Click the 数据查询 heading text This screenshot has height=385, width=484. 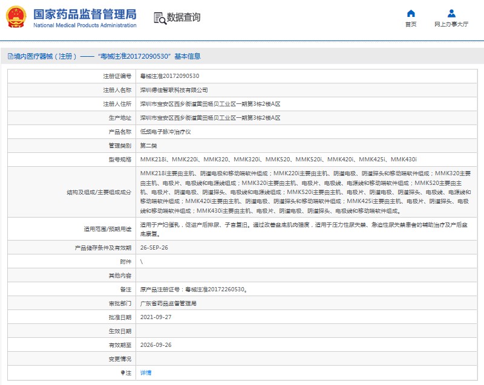[184, 18]
